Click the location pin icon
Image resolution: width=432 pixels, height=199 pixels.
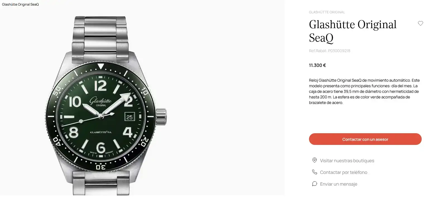[314, 160]
